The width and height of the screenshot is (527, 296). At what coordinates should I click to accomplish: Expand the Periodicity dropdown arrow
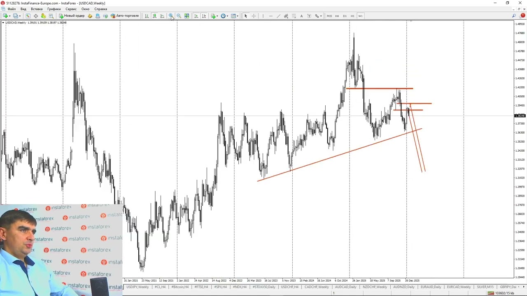pos(227,16)
